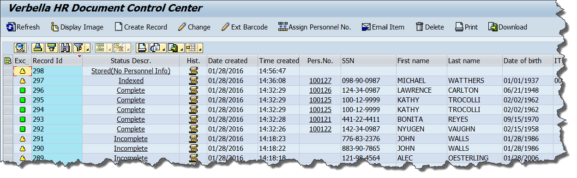The height and width of the screenshot is (178, 577).
Task: Open the Indexed status link
Action: coord(131,81)
